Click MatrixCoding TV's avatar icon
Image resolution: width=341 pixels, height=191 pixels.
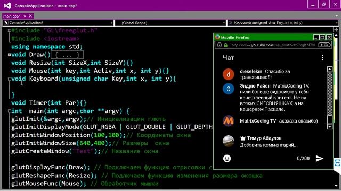(x=229, y=120)
